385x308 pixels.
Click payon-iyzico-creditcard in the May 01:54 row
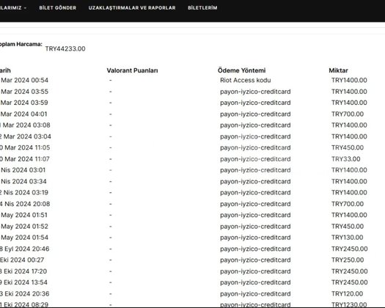[255, 238]
